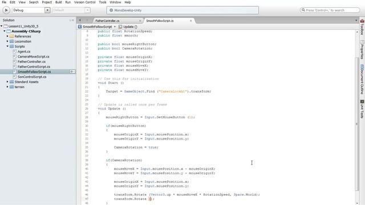Click the editor scroll up arrow
This screenshot has width=365, height=205.
pyautogui.click(x=357, y=32)
